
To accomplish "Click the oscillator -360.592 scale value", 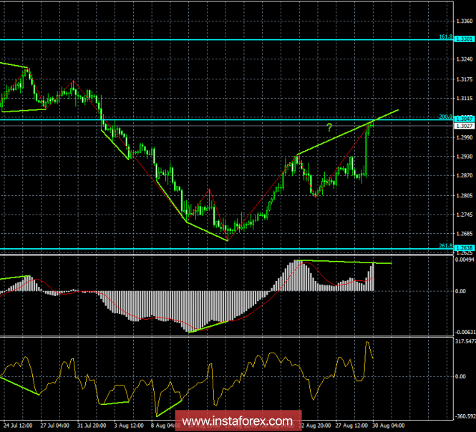I will [465, 416].
